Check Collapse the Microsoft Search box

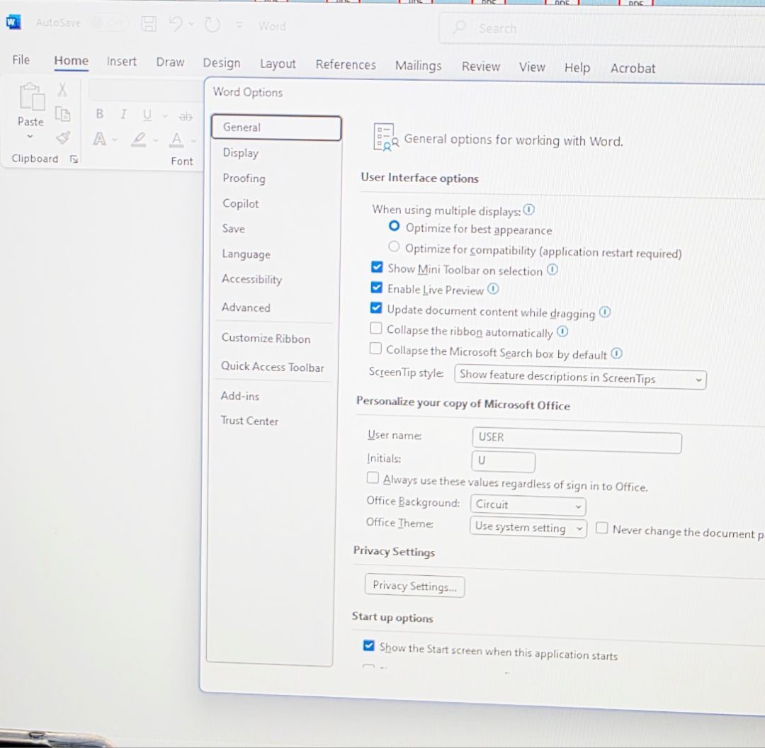375,348
